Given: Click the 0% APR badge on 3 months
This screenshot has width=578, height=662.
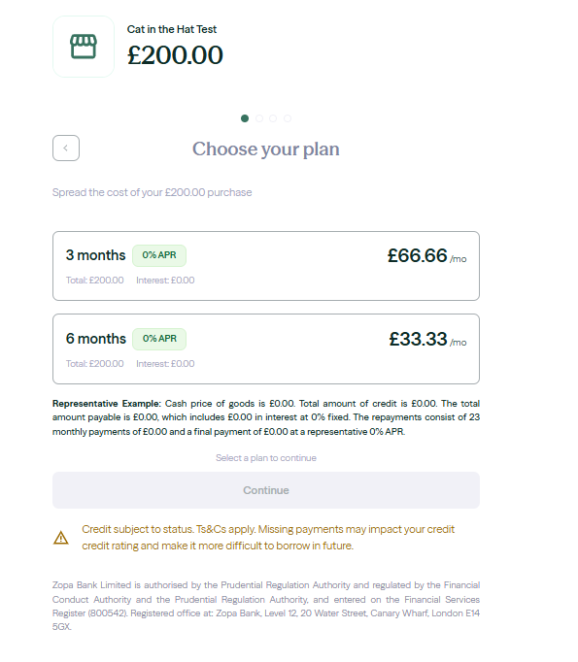Looking at the screenshot, I should coord(159,255).
